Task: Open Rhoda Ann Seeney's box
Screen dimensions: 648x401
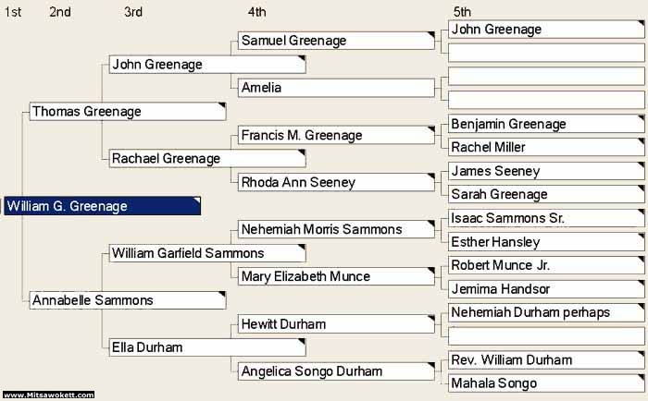Action: (335, 183)
